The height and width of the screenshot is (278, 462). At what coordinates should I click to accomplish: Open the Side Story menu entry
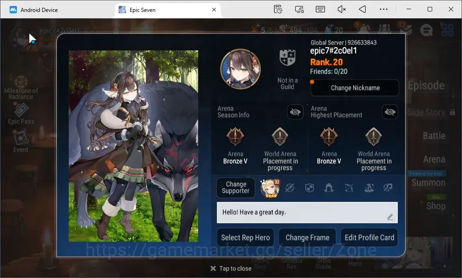(x=426, y=112)
